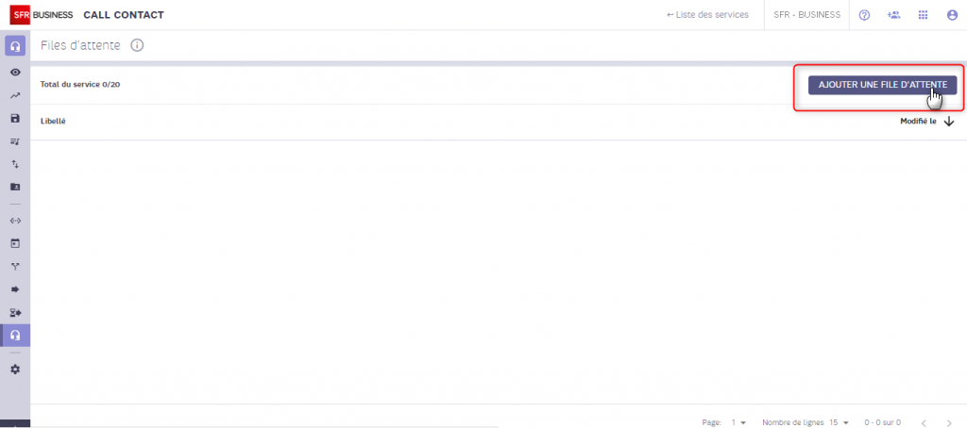This screenshot has width=967, height=428.
Task: Click the info icon beside Files d'attente
Action: [x=137, y=45]
